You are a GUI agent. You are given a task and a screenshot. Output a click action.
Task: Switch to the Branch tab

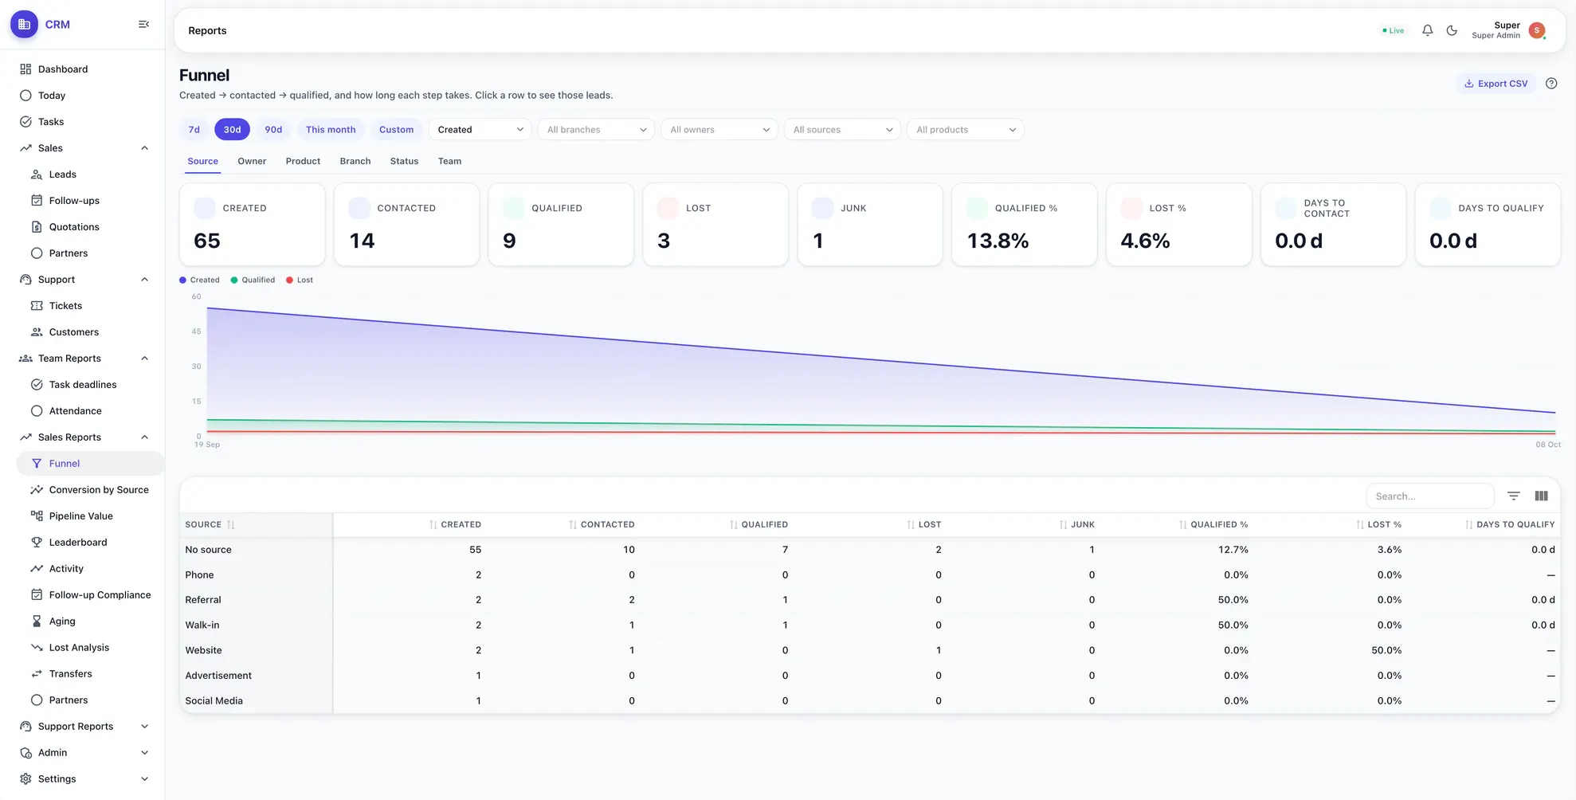[x=355, y=161]
